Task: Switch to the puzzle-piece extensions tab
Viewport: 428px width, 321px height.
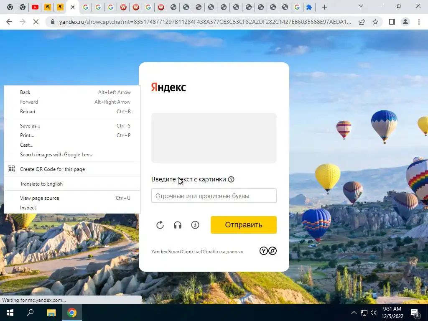Action: tap(309, 7)
